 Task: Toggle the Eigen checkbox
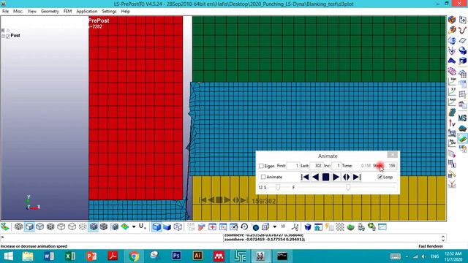[261, 166]
